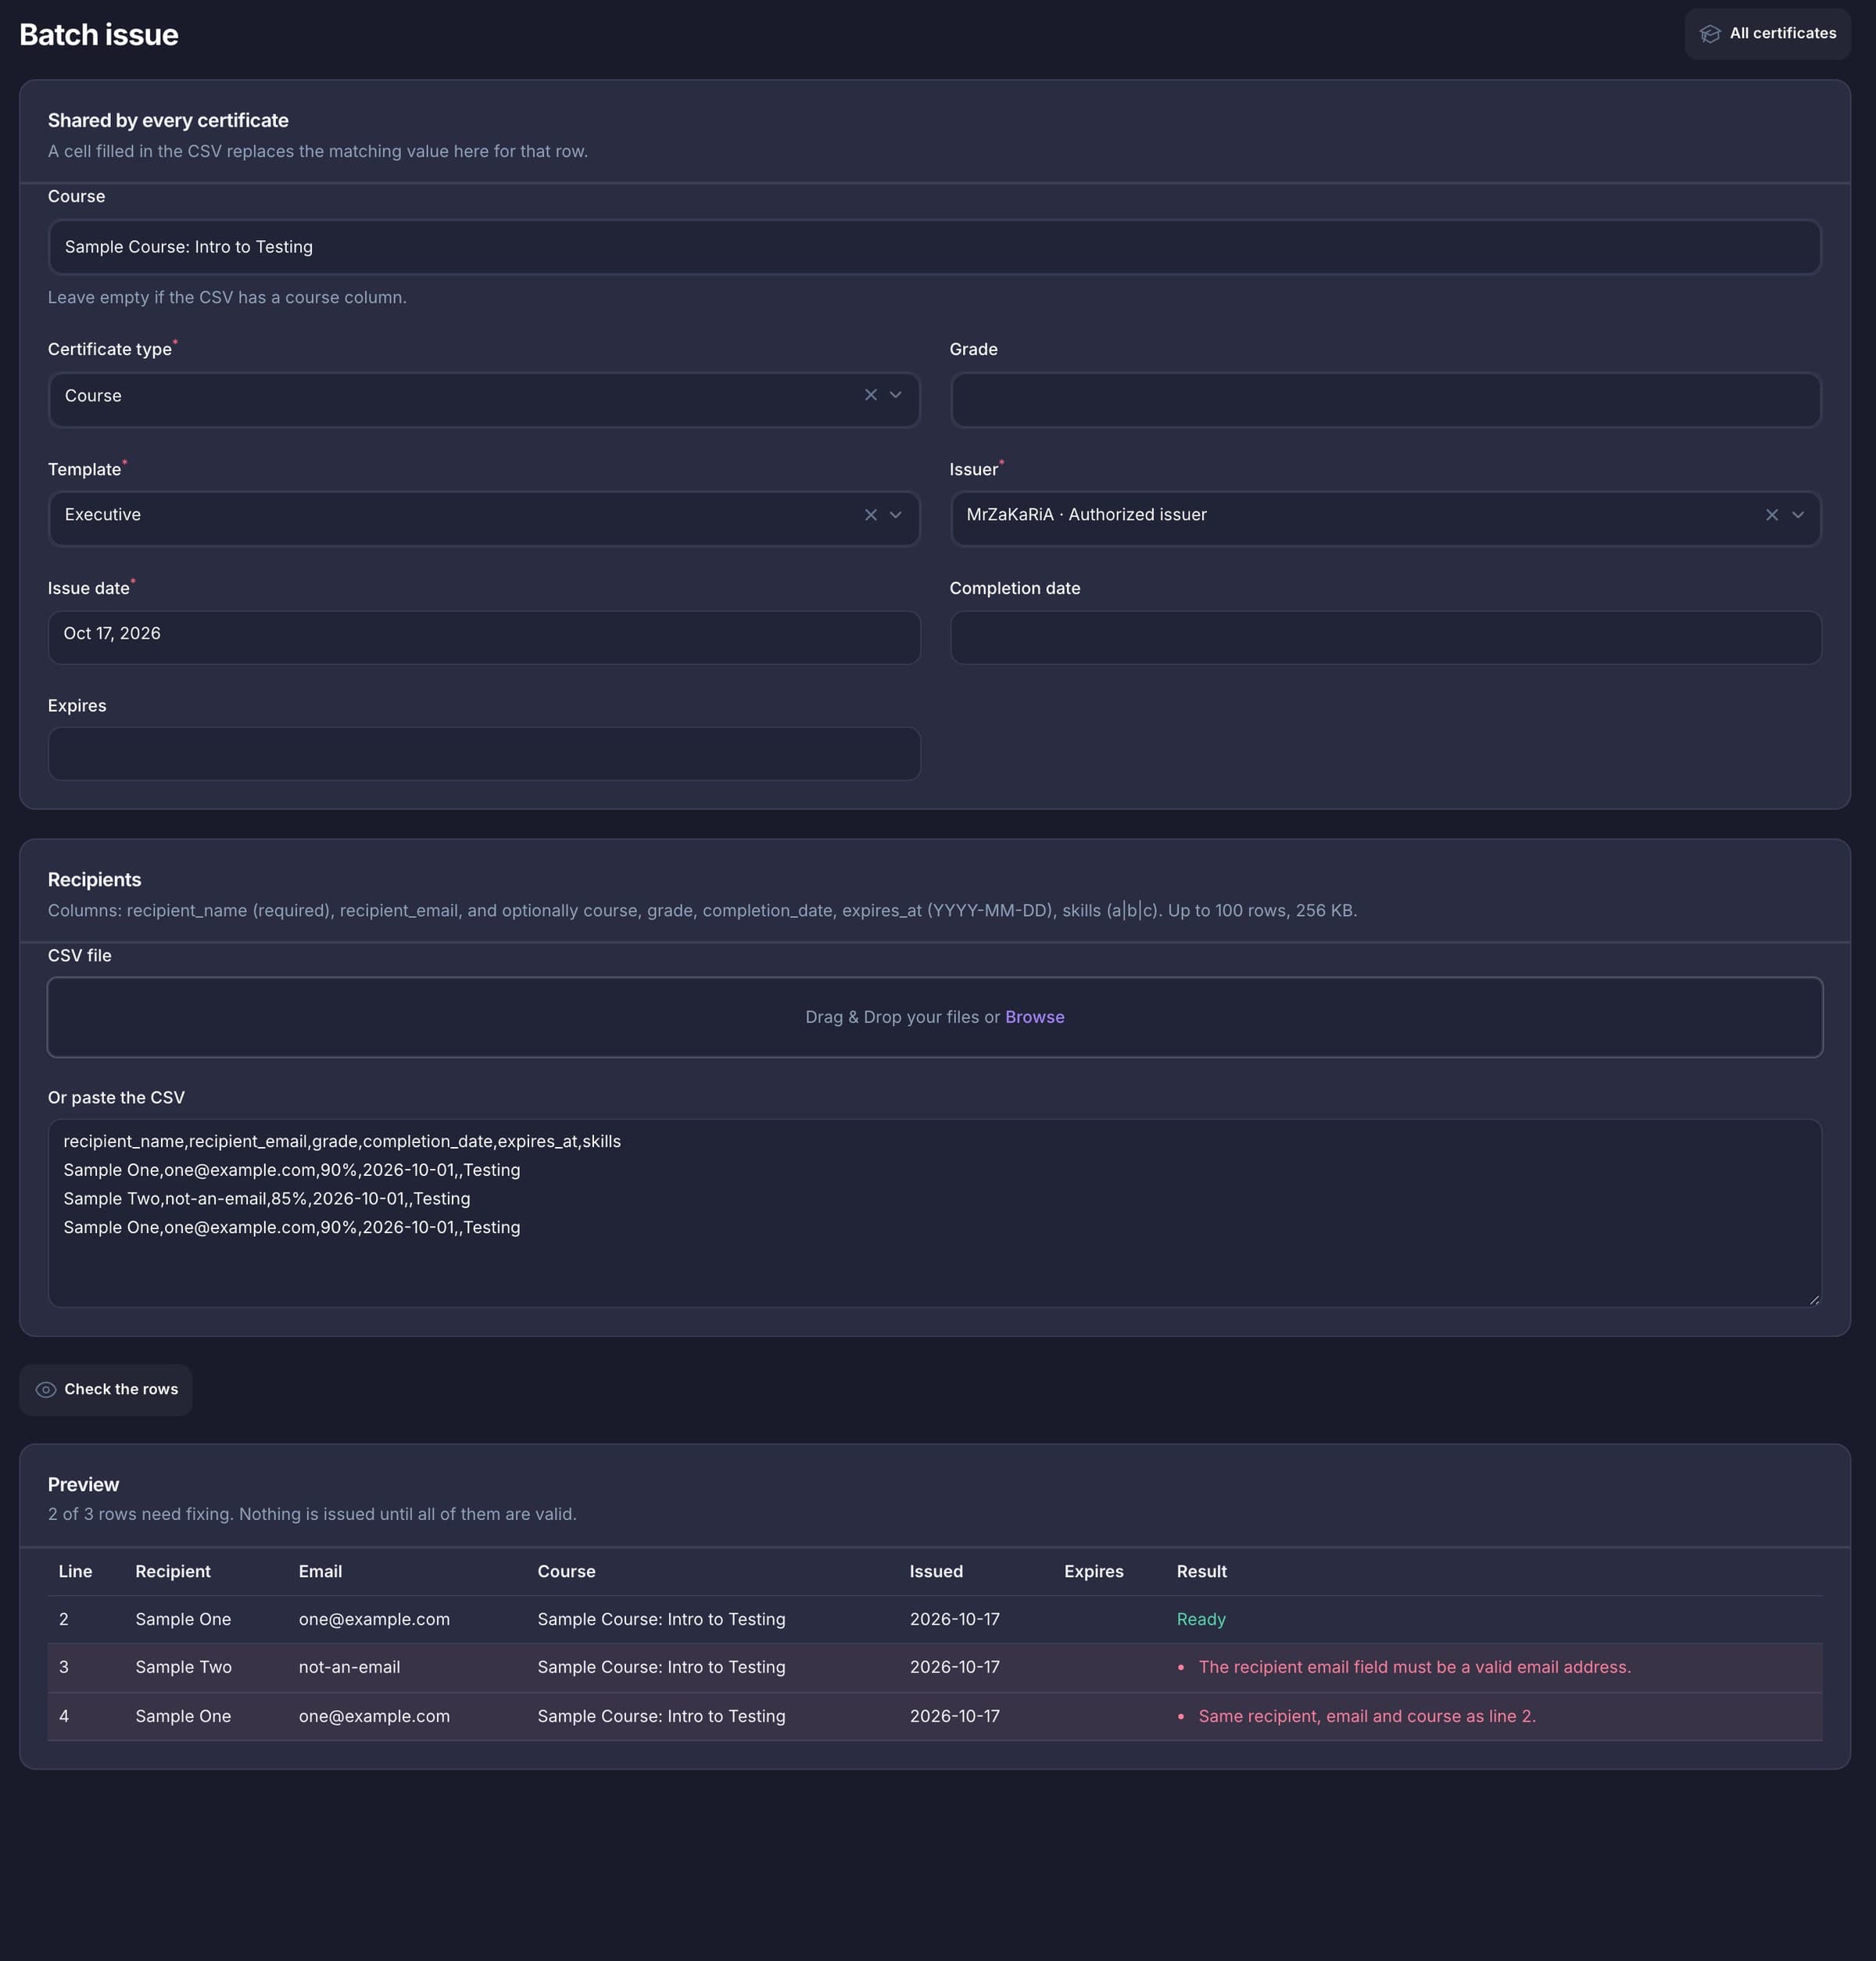Screen dimensions: 1876x1961
Task: Clear the Issuer selection
Action: click(1772, 514)
